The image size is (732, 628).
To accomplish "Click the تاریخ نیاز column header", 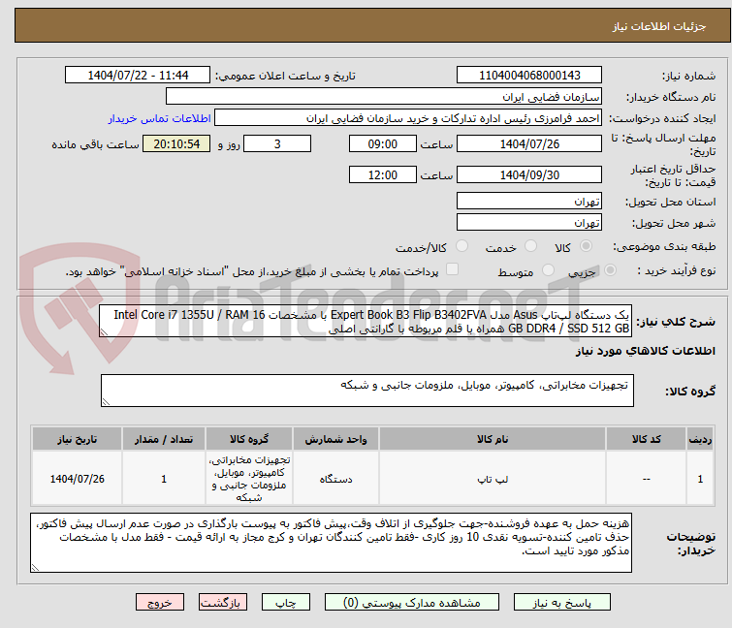I will pyautogui.click(x=77, y=439).
